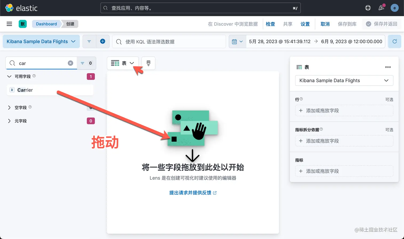Expand the 空字段 section
Screen dimensions: 404x239
(x=9, y=107)
